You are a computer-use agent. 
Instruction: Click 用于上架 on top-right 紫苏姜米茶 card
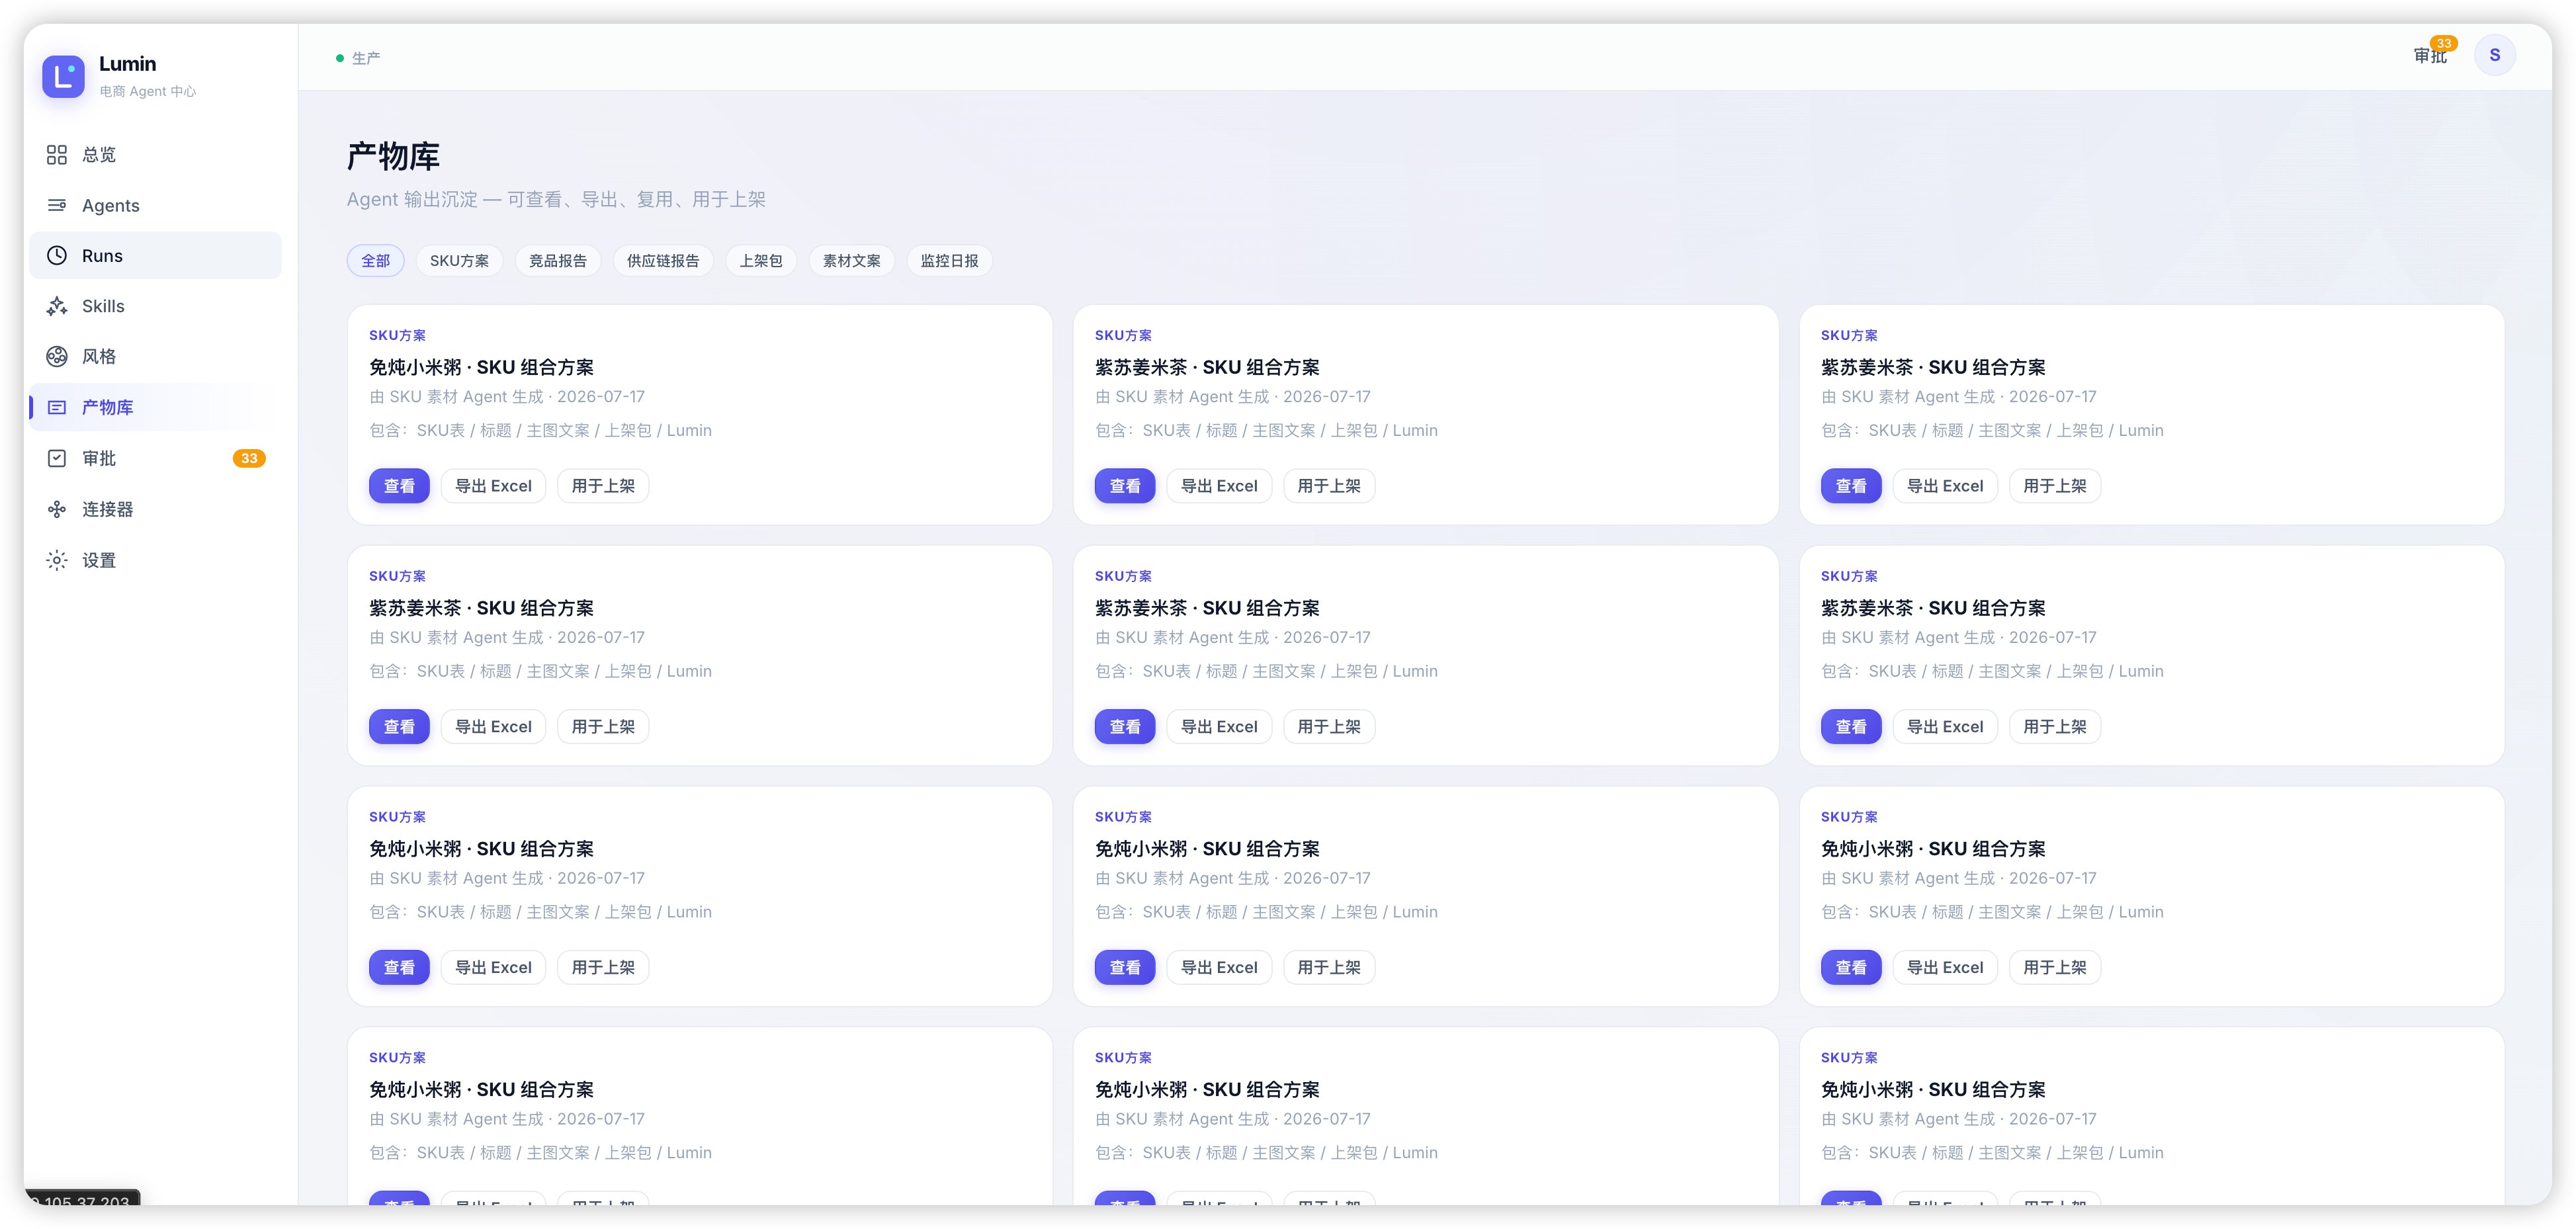click(2055, 486)
